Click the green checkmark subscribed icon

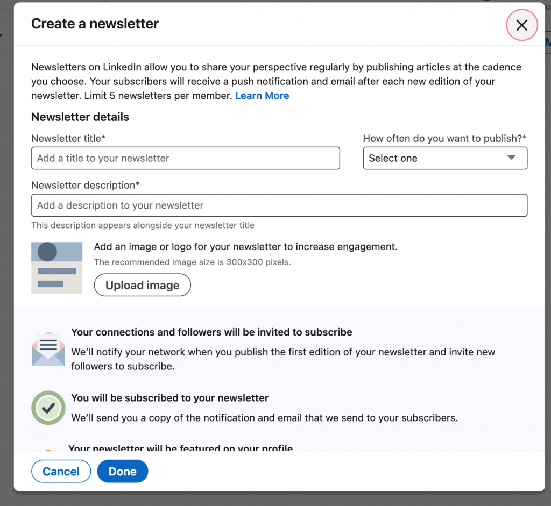click(x=48, y=408)
